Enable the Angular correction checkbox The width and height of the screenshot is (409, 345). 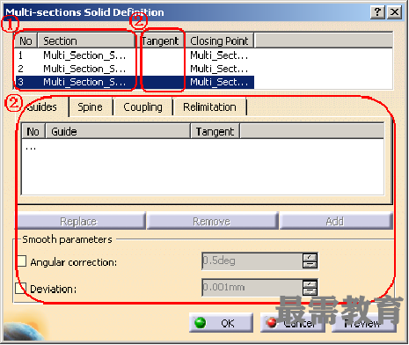click(22, 261)
